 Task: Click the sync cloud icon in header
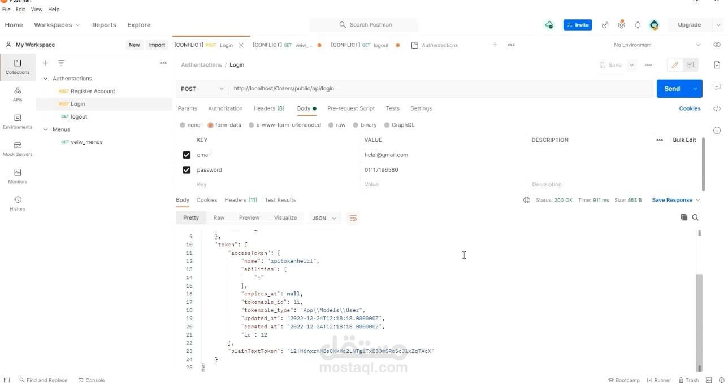(x=549, y=25)
